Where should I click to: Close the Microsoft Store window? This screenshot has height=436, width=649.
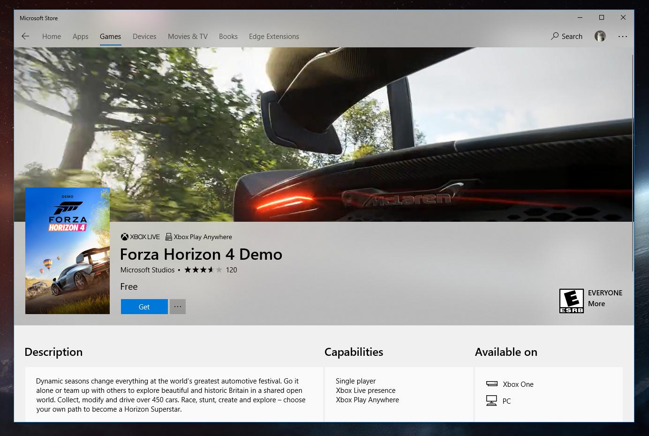[623, 18]
